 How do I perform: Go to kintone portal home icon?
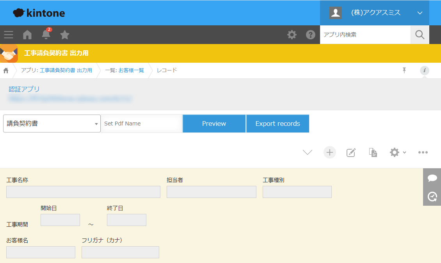[27, 35]
